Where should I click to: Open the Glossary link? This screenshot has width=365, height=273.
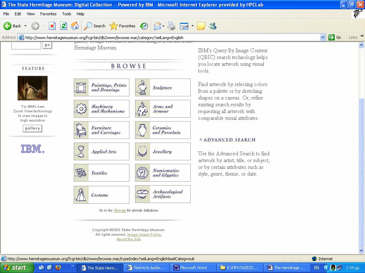pos(120,210)
